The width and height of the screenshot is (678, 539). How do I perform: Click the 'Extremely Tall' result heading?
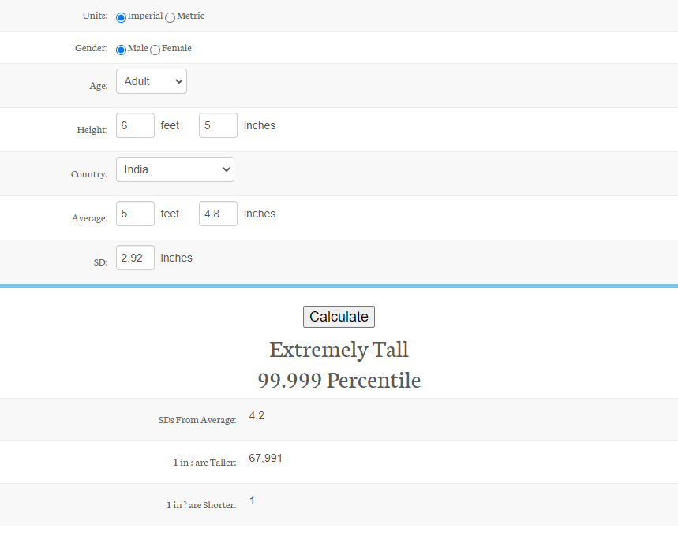pos(339,349)
